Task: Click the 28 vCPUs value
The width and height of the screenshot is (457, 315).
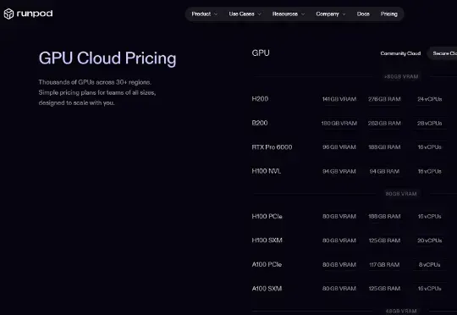Action: [x=430, y=124]
